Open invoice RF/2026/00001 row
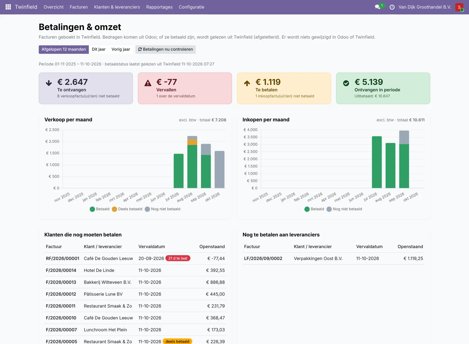The image size is (469, 344). [x=135, y=258]
